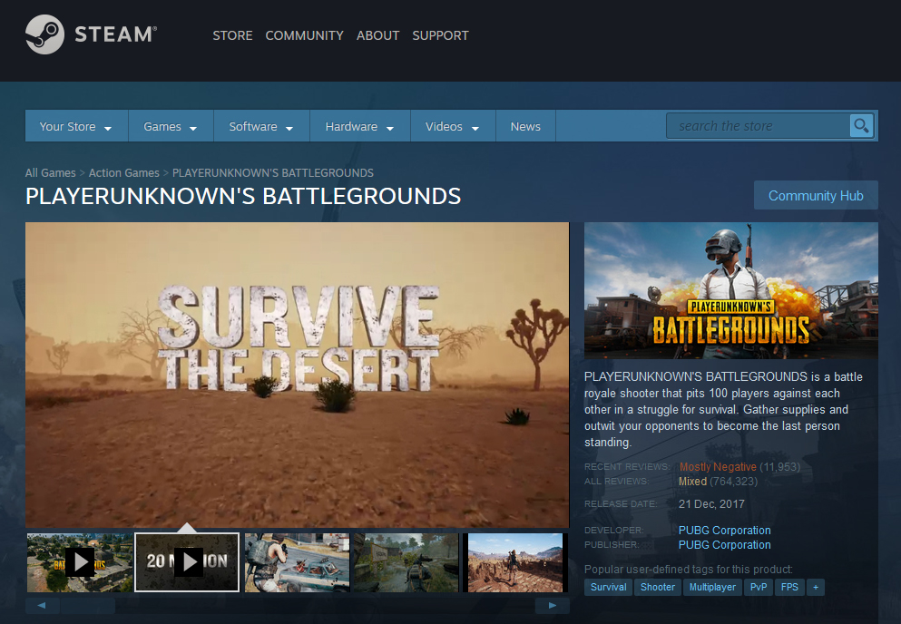901x624 pixels.
Task: Open the Hardware dropdown menu
Action: pyautogui.click(x=359, y=126)
